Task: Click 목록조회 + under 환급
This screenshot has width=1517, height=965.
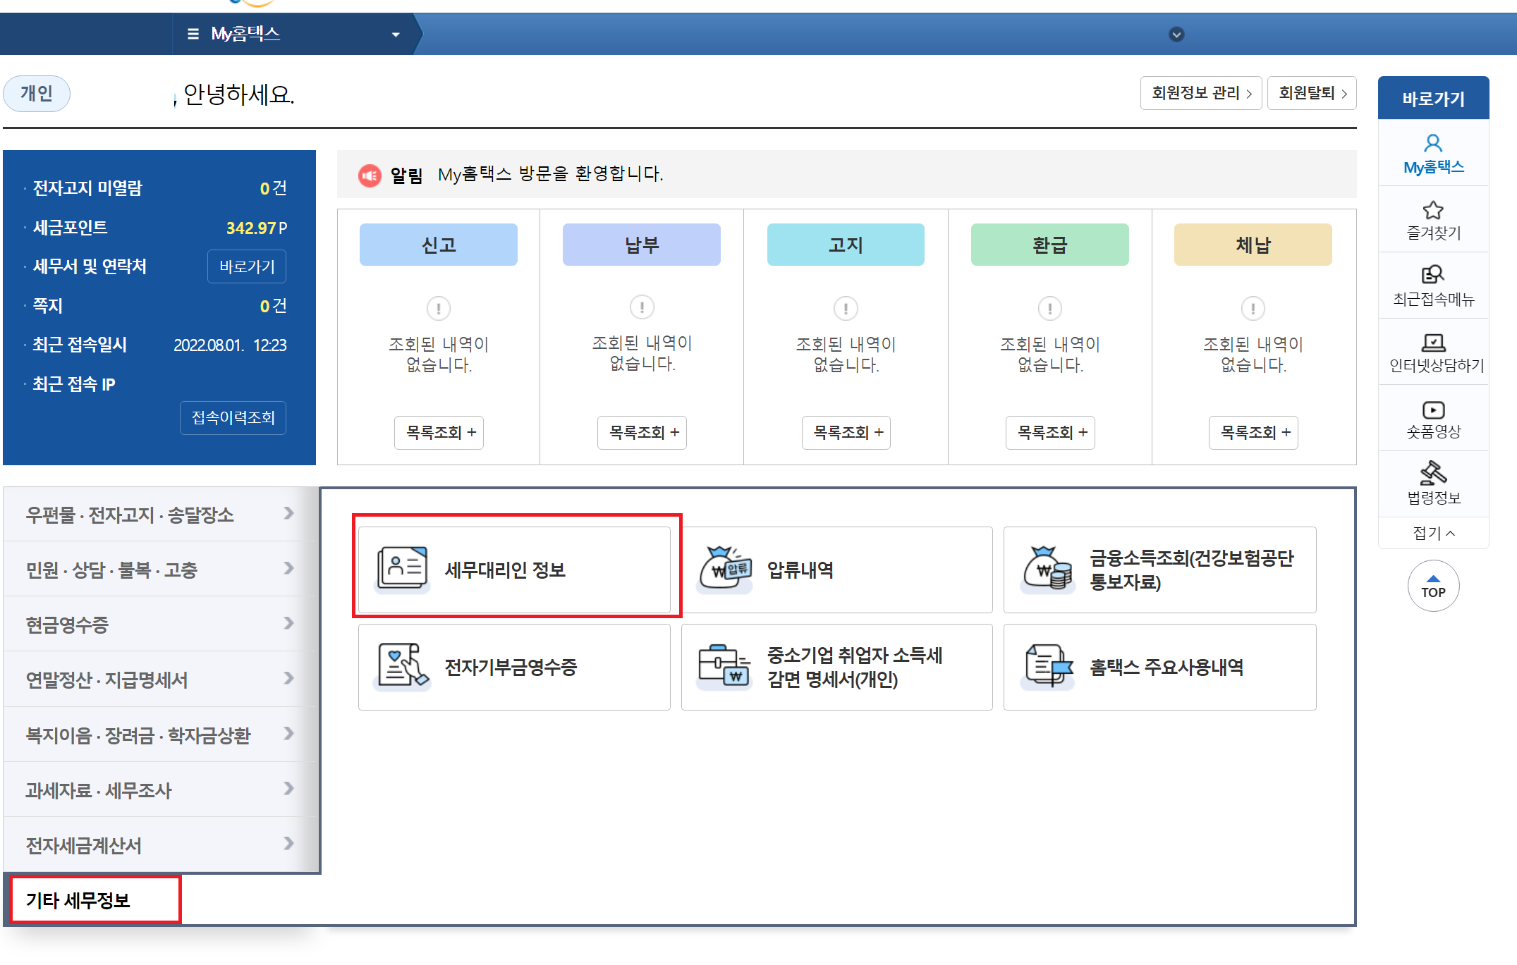Action: [x=1050, y=432]
